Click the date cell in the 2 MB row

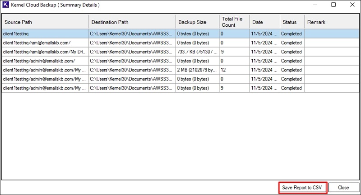pyautogui.click(x=265, y=70)
